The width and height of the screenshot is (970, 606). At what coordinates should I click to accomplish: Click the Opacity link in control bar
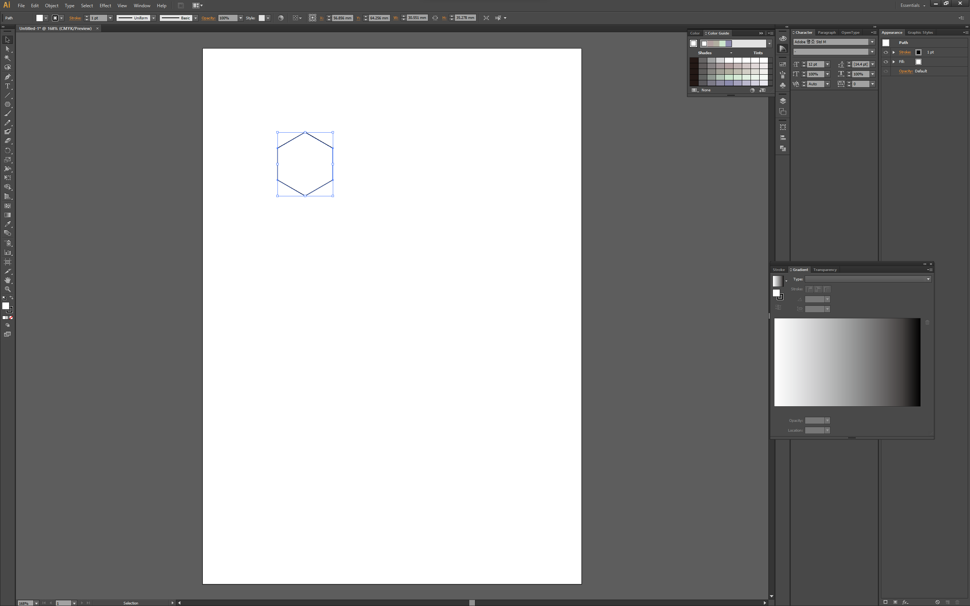pyautogui.click(x=208, y=18)
